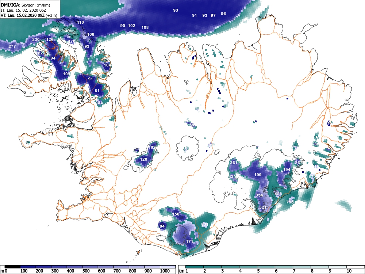Viewport: 365px width, 274px height.
Task: Click the white legend swatch after 10 km
Action: pos(356,267)
